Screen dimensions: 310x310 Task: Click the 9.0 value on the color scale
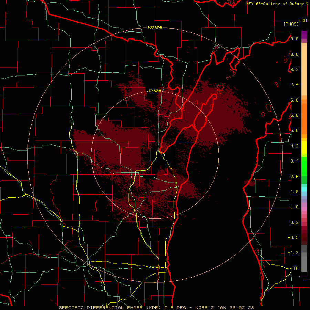(x=294, y=54)
